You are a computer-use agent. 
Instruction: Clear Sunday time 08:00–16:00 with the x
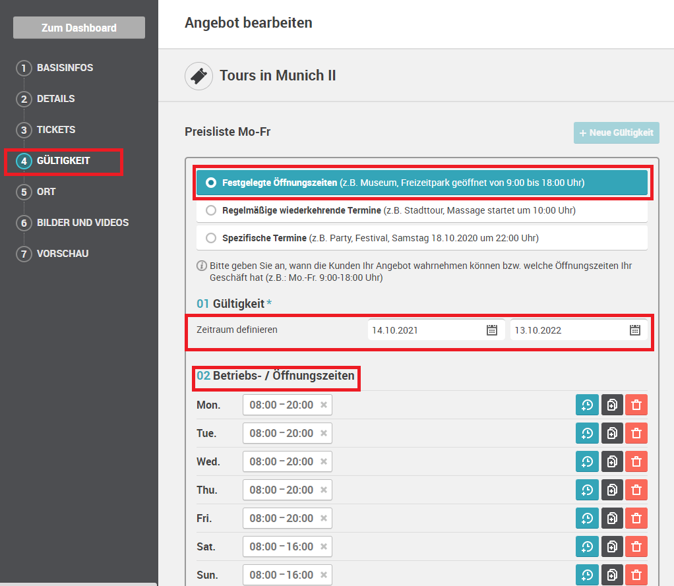[x=324, y=575]
